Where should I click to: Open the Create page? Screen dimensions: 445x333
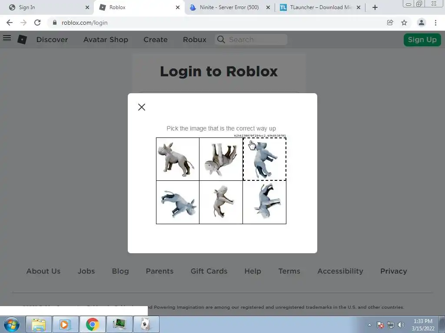[156, 39]
